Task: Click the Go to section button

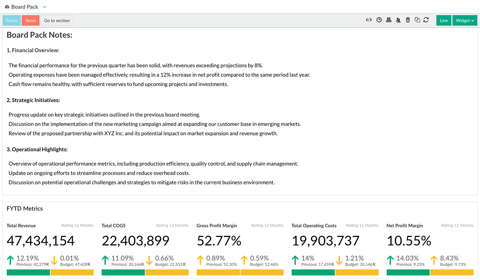Action: click(x=57, y=20)
